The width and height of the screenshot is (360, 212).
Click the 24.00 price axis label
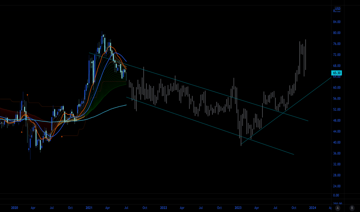click(x=337, y=186)
